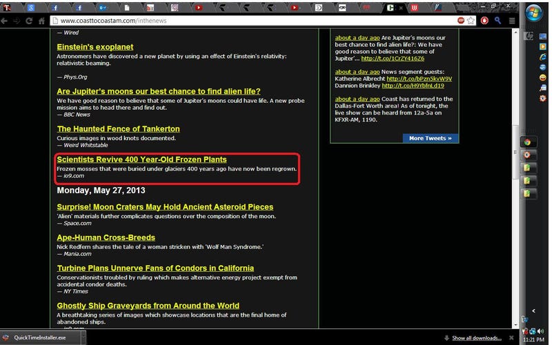The width and height of the screenshot is (552, 345).
Task: Click the system clock showing 11:21 PM
Action: [533, 339]
